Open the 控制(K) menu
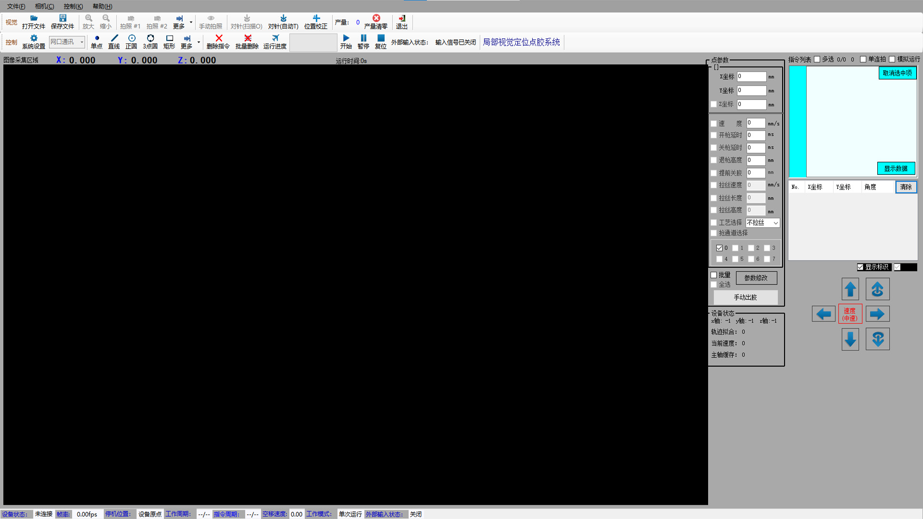 pos(73,6)
